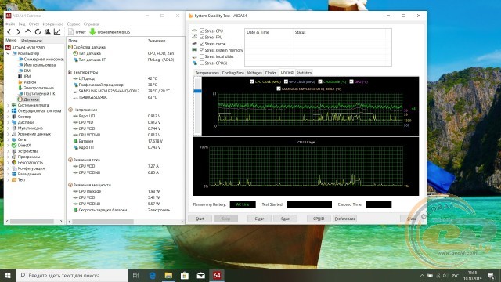Open the CPUID button

(x=319, y=219)
